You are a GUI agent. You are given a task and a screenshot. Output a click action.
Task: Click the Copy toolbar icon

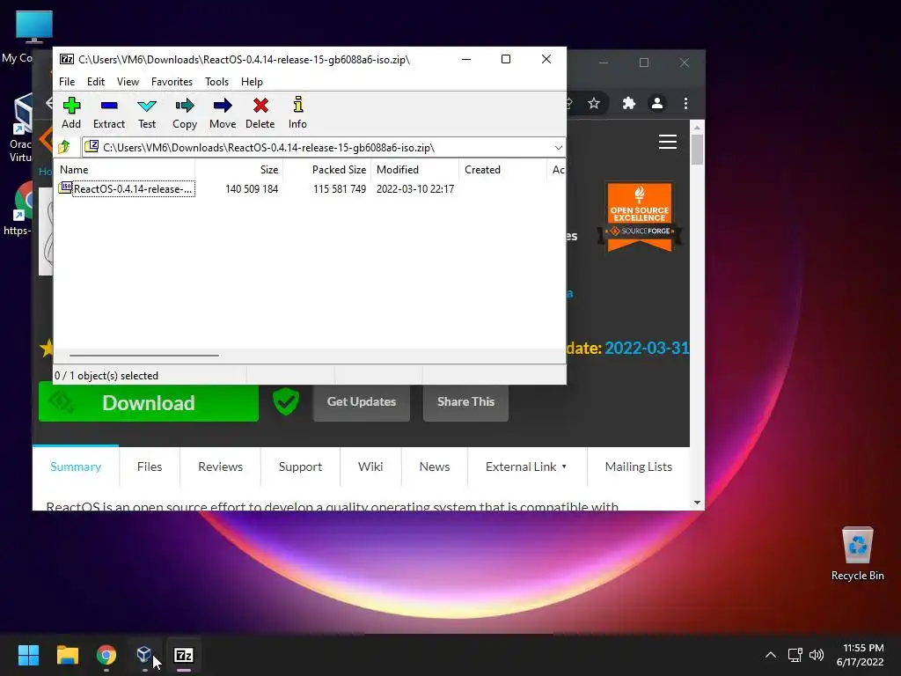185,113
